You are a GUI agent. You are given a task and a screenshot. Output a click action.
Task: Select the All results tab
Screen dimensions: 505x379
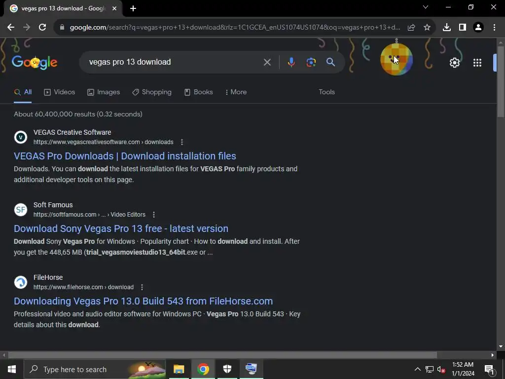tap(23, 92)
